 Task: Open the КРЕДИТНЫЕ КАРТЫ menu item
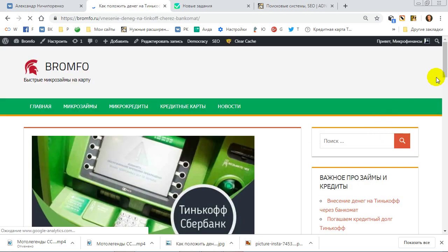point(183,106)
